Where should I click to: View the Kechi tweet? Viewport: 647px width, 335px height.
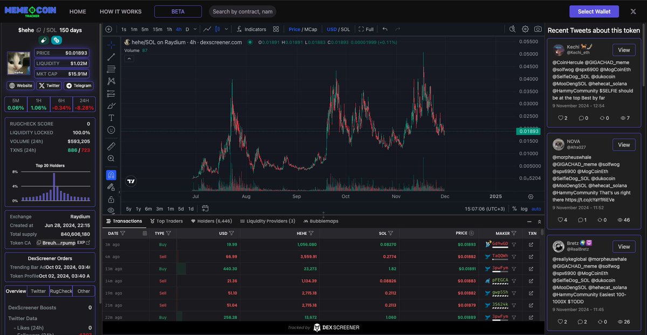(624, 50)
